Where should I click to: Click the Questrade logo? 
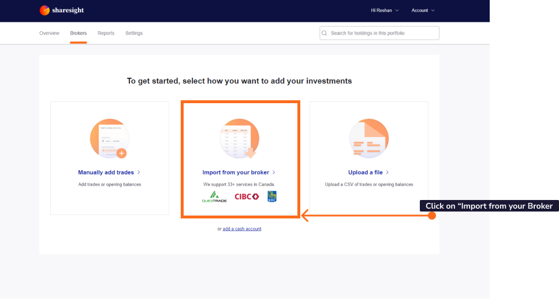pos(214,197)
